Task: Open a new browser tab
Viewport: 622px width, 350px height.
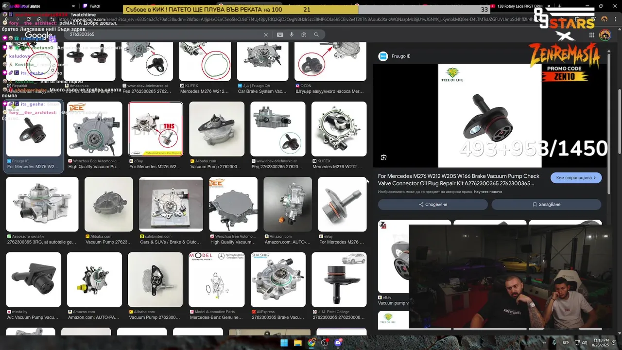Action: pyautogui.click(x=560, y=6)
